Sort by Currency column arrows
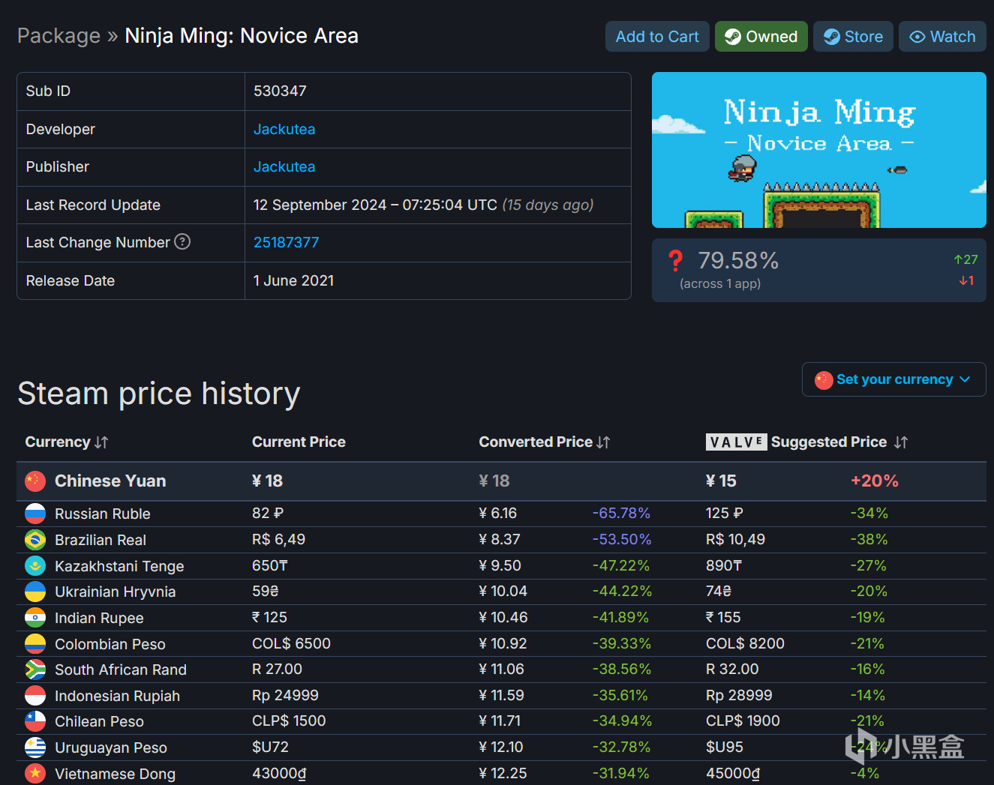Image resolution: width=994 pixels, height=785 pixels. [101, 442]
